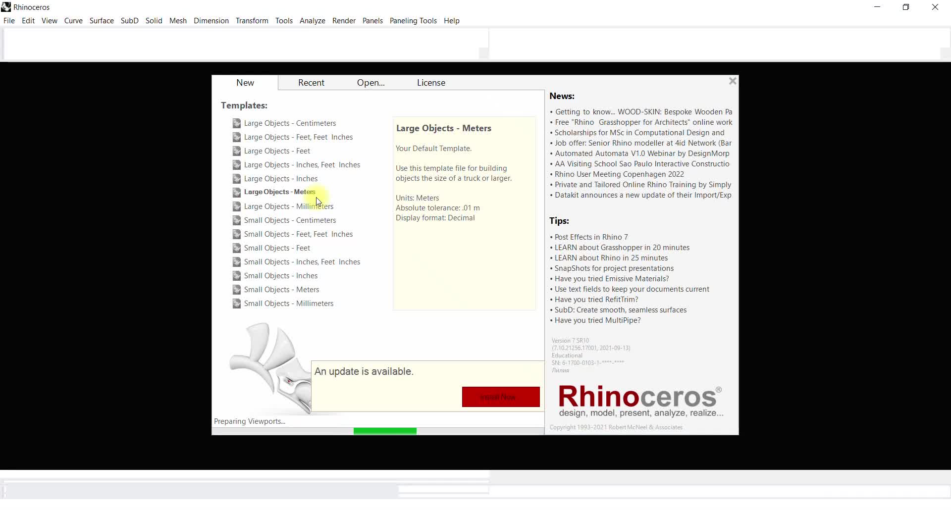Open the Transform menu
Viewport: 951px width, 510px height.
tap(252, 21)
